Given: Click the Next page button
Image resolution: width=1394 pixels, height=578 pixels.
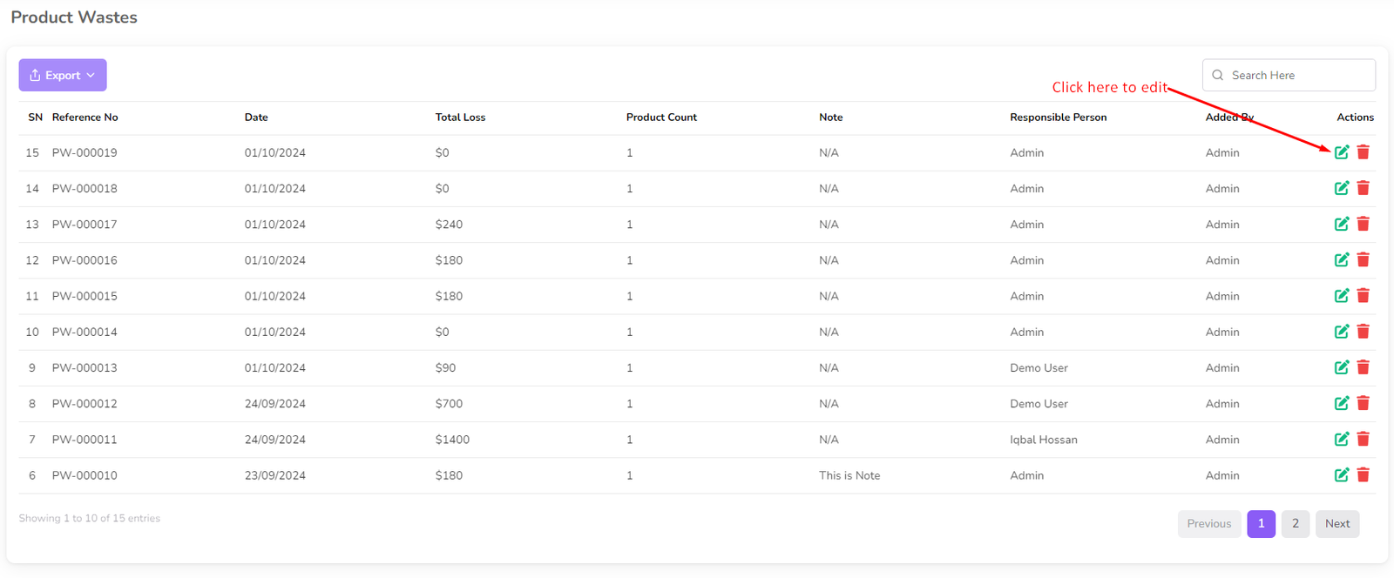Looking at the screenshot, I should pyautogui.click(x=1336, y=523).
